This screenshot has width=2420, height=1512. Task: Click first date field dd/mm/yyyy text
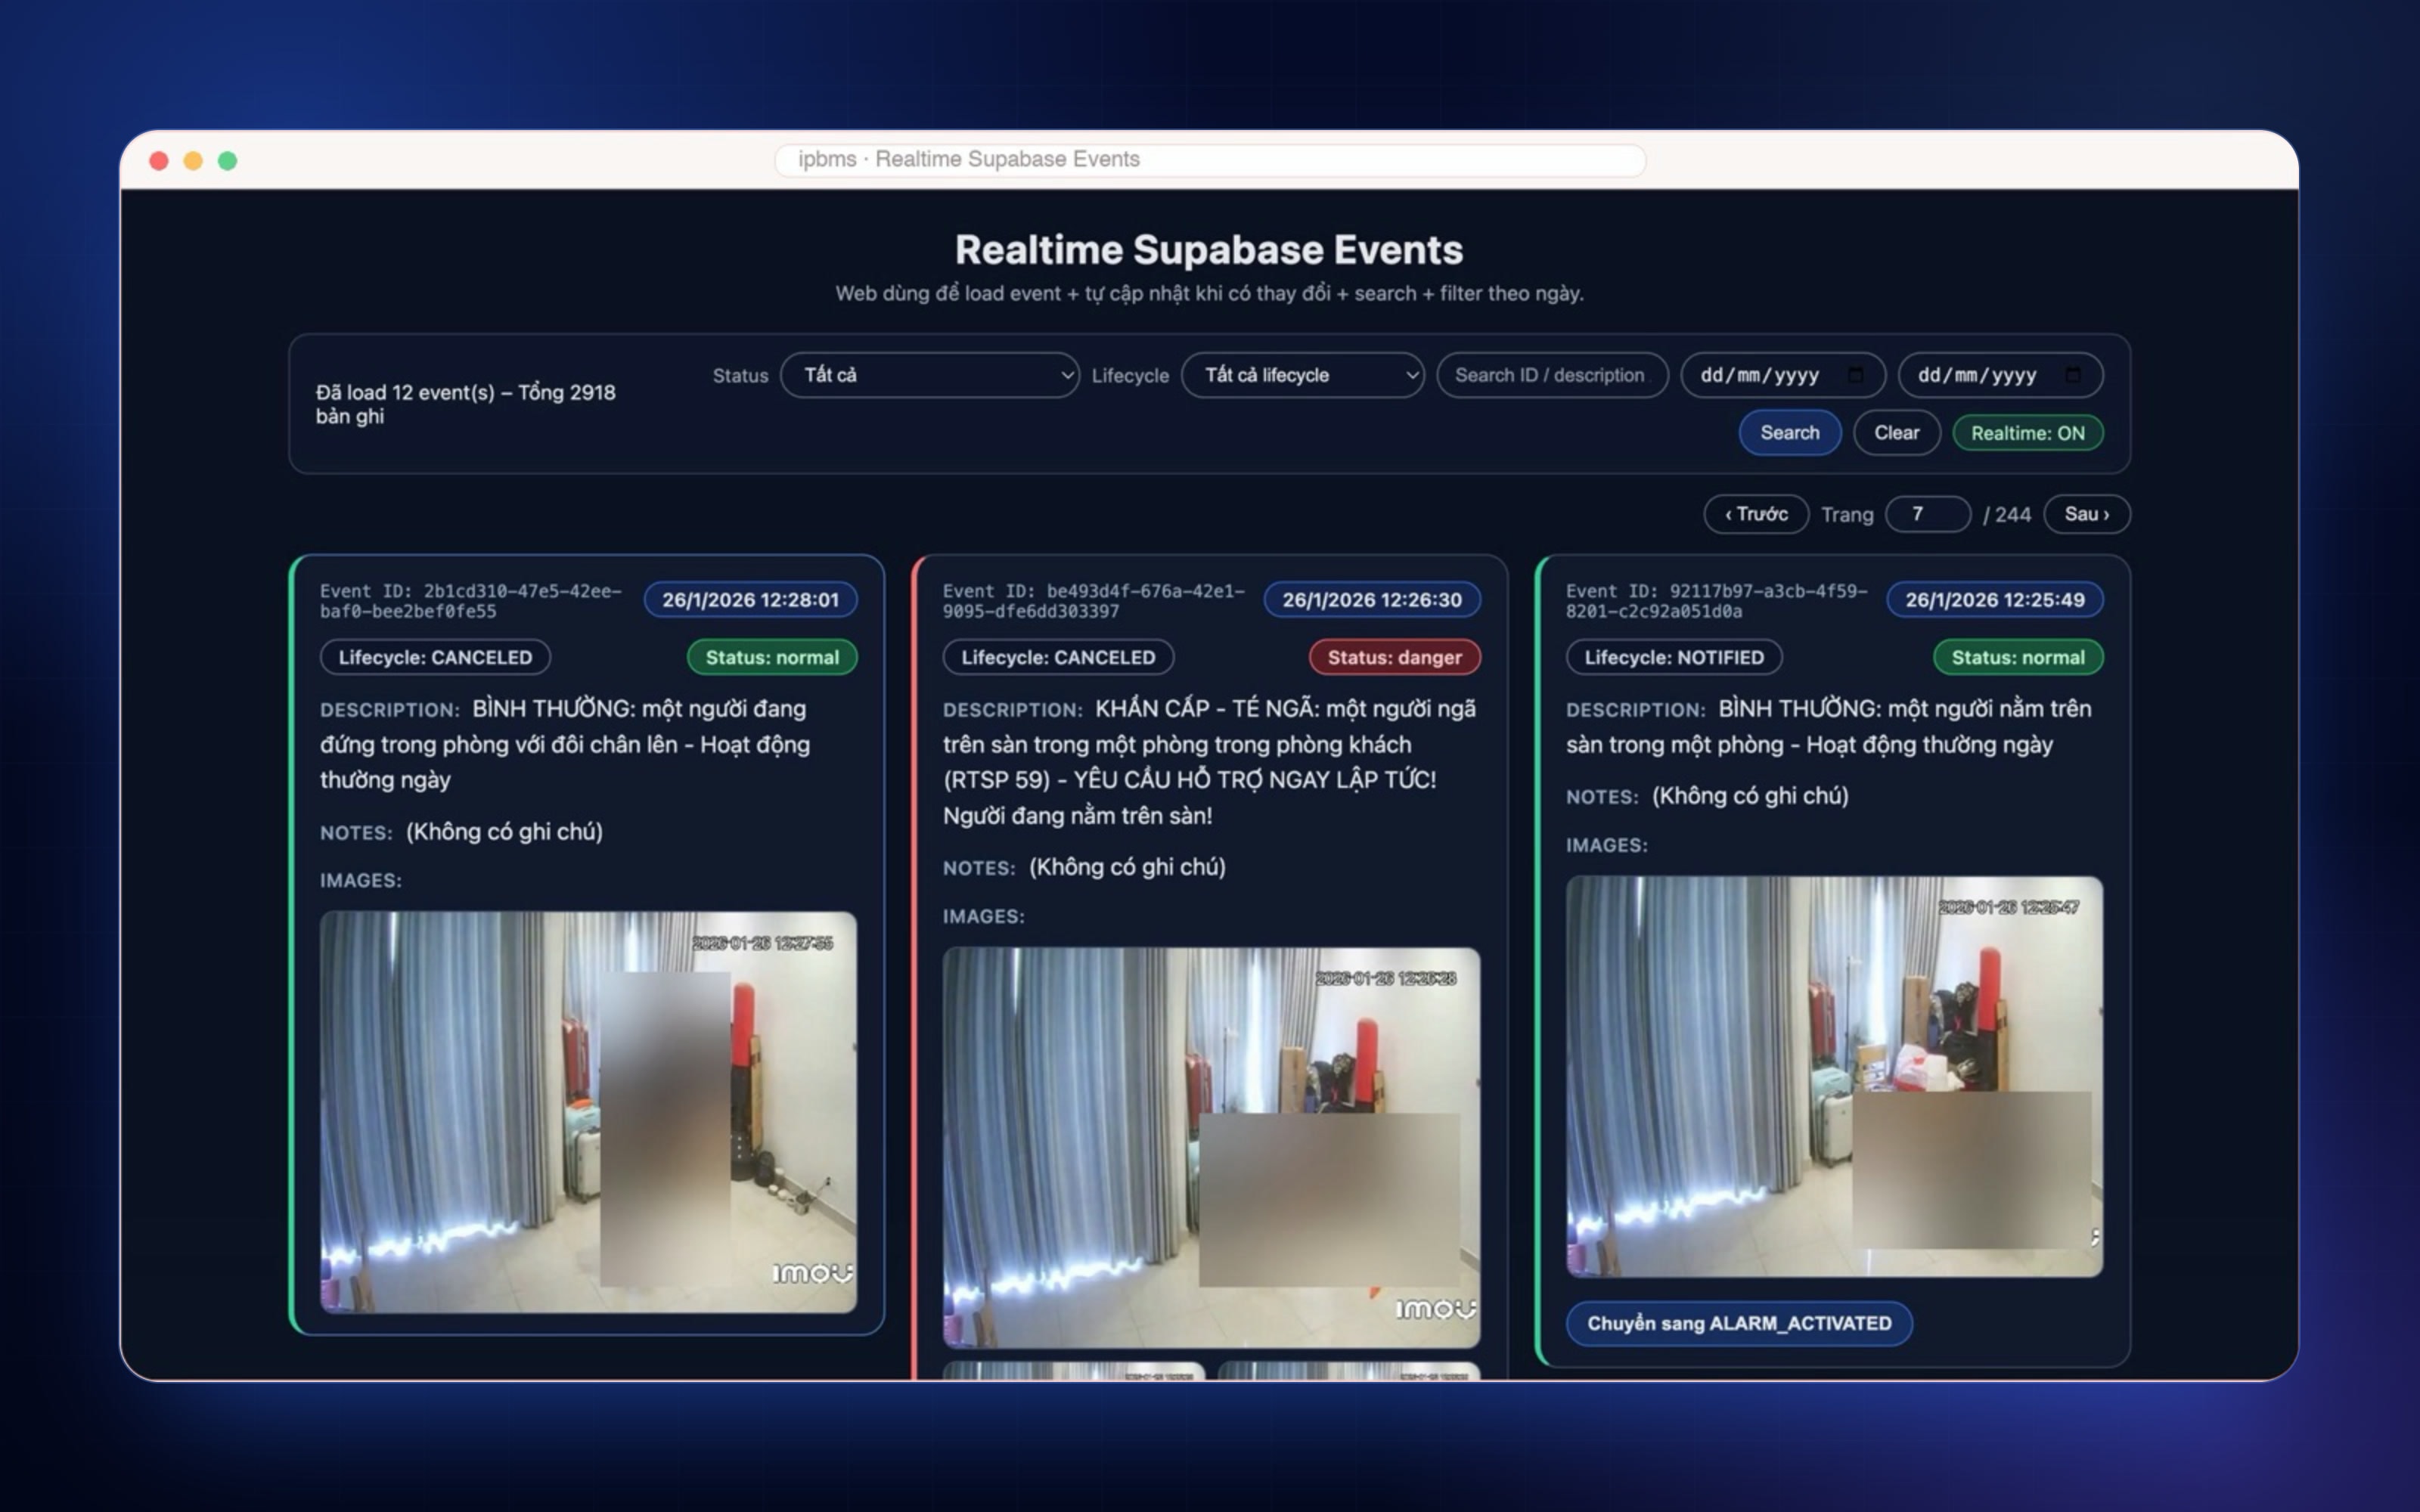(1760, 375)
